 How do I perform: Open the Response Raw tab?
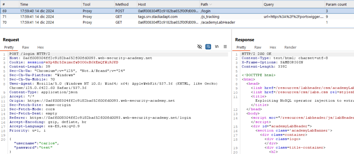(258, 47)
